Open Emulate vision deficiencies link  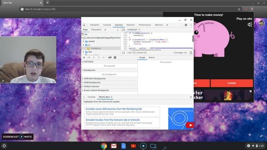pos(114,109)
